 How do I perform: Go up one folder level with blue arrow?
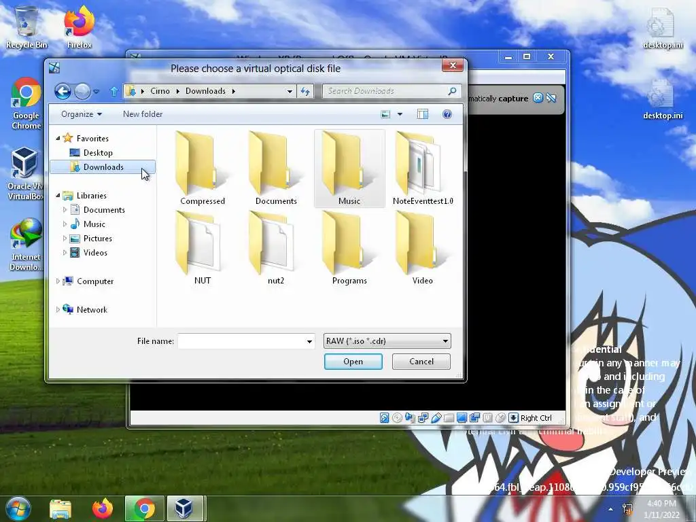pos(114,92)
